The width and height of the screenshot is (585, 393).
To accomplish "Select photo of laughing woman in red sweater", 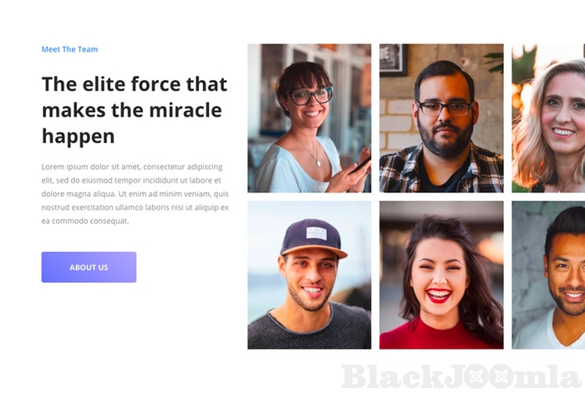I will (x=441, y=275).
